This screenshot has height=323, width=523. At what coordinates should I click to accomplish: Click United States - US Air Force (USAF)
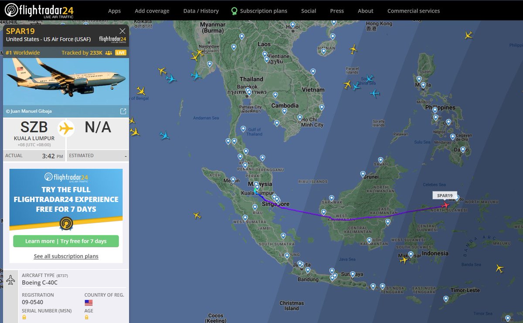48,39
